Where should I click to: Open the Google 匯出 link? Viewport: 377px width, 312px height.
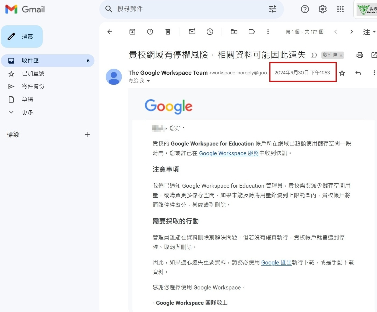276,262
